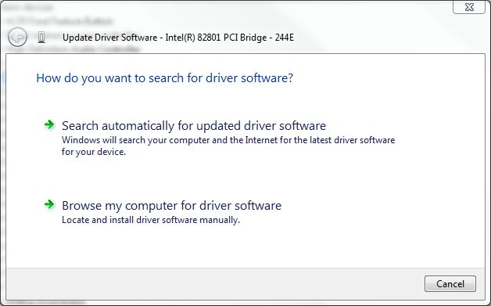Click the green arrow beside Browse my computer
The height and width of the screenshot is (306, 491).
point(49,205)
